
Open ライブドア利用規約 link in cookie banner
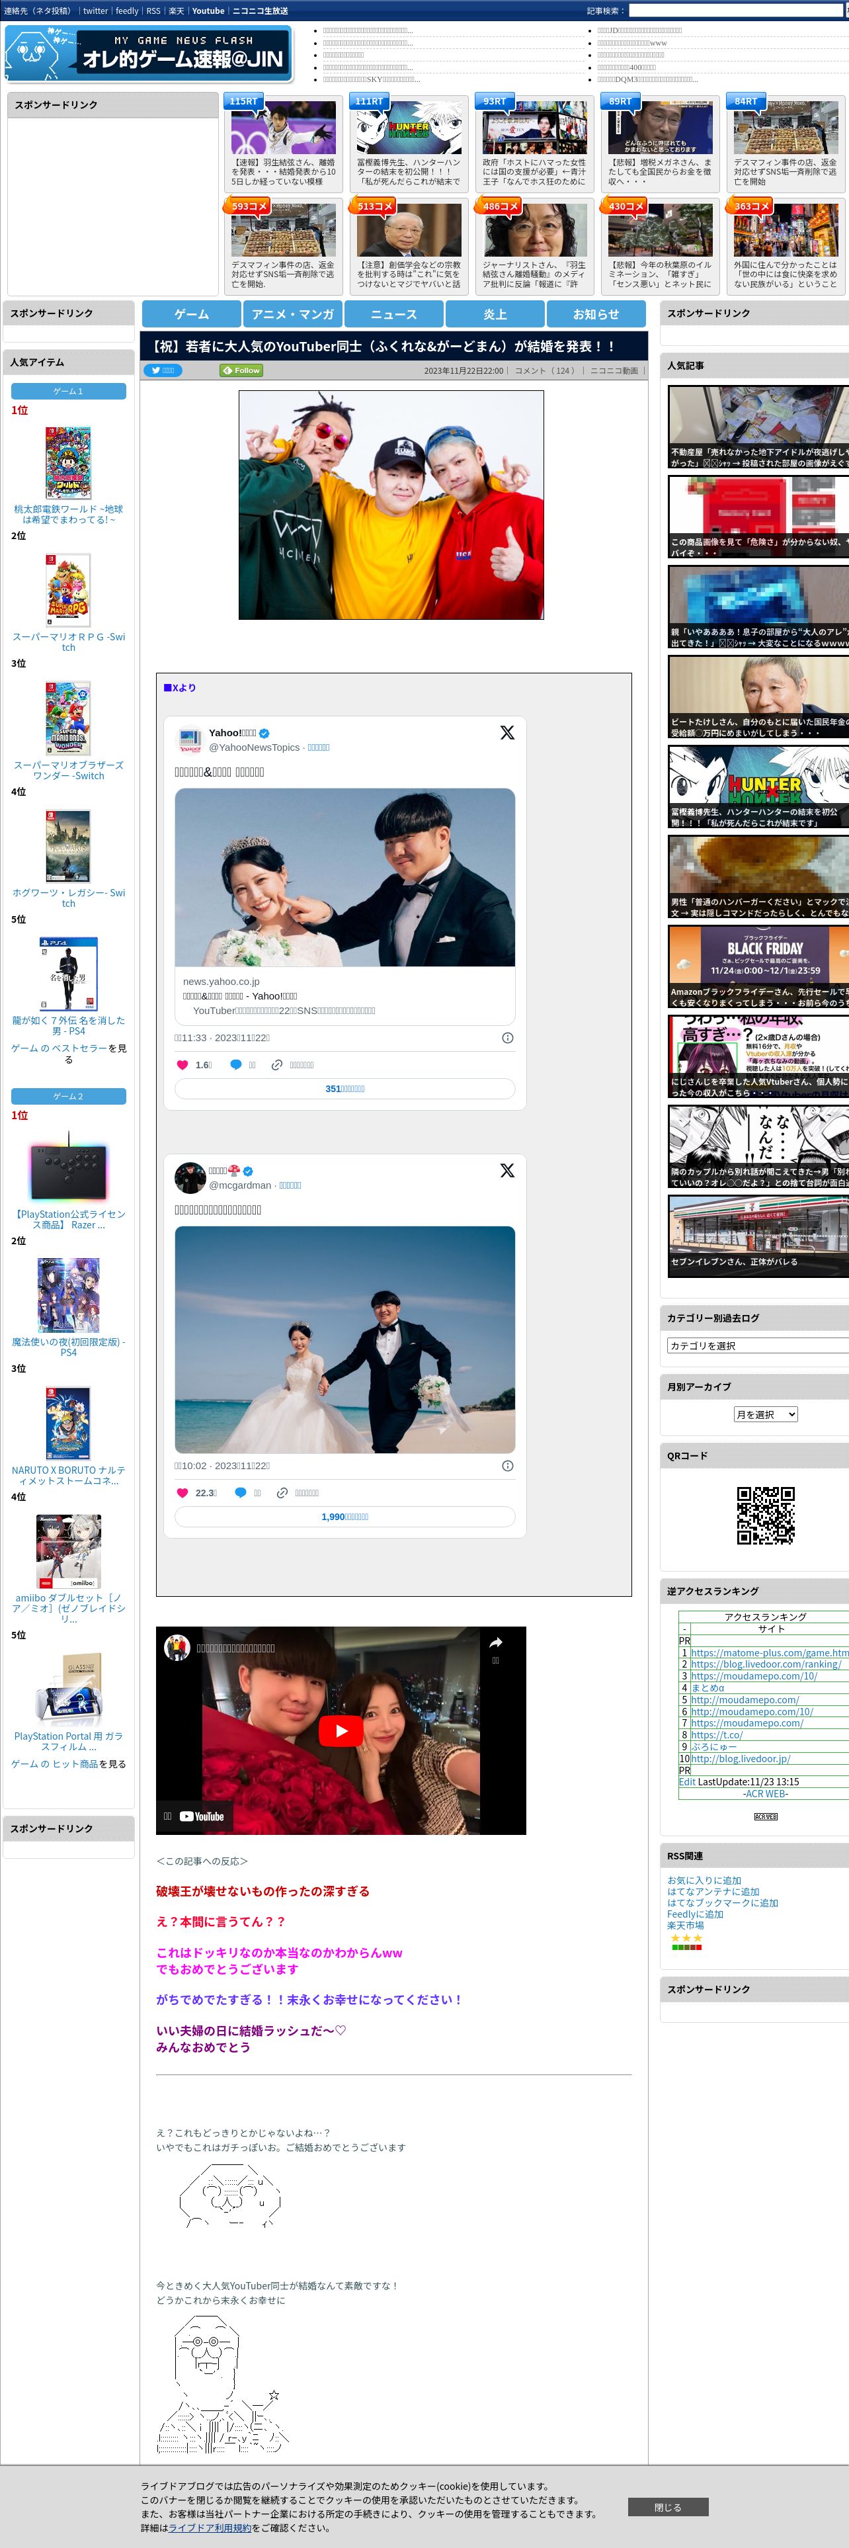(210, 2527)
